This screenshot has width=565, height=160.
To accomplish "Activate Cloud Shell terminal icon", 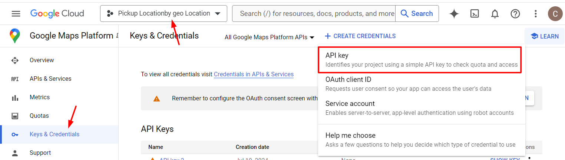I will [475, 14].
